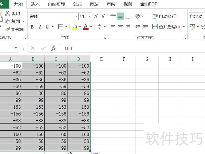Expand the Copy options arrow

[x=24, y=21]
